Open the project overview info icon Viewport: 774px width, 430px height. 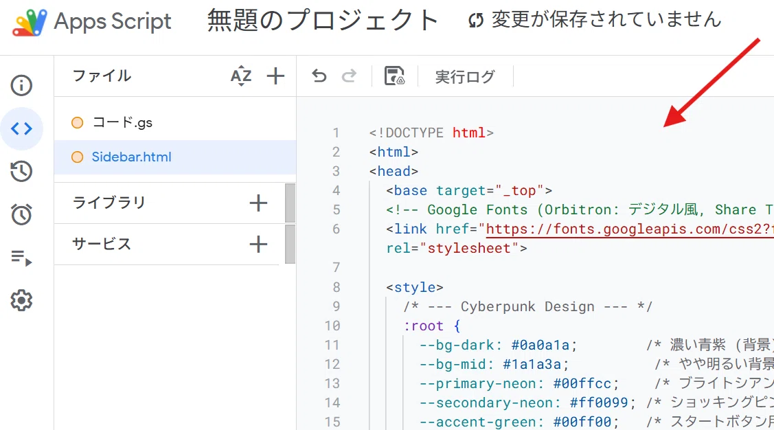21,85
